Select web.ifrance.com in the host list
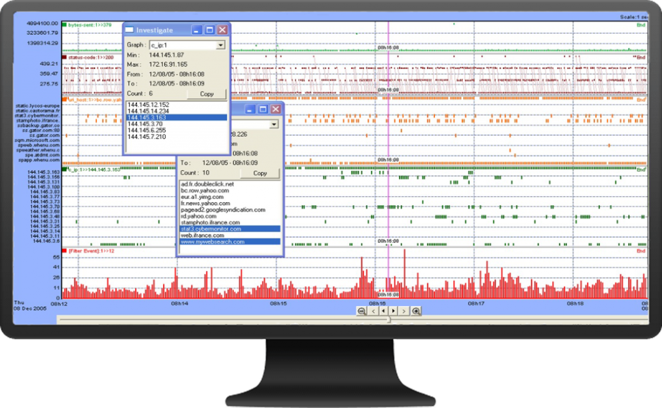662x408 pixels. (202, 235)
